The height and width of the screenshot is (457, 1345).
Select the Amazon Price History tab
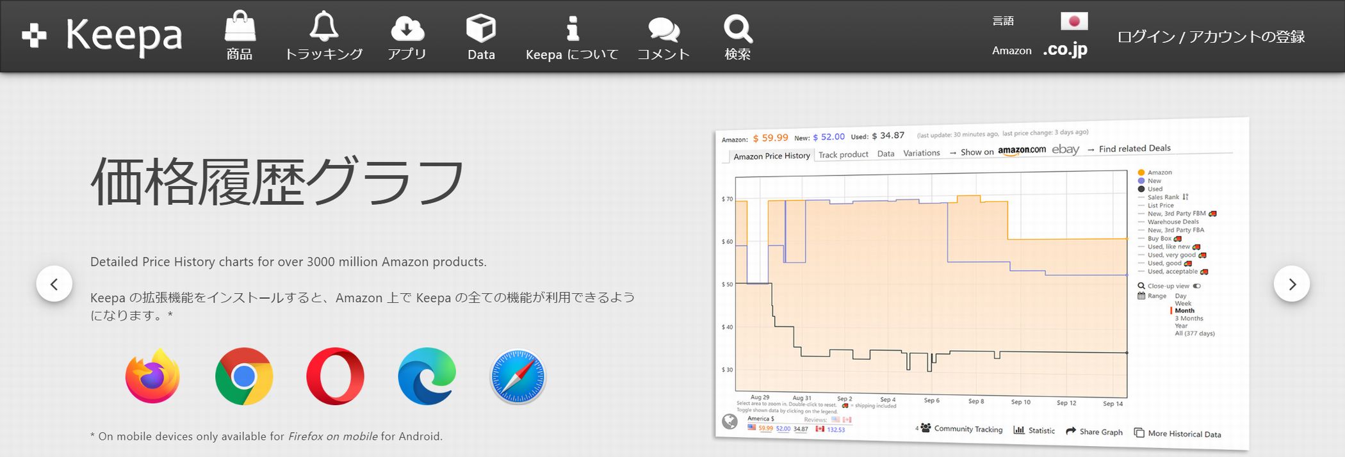[771, 156]
